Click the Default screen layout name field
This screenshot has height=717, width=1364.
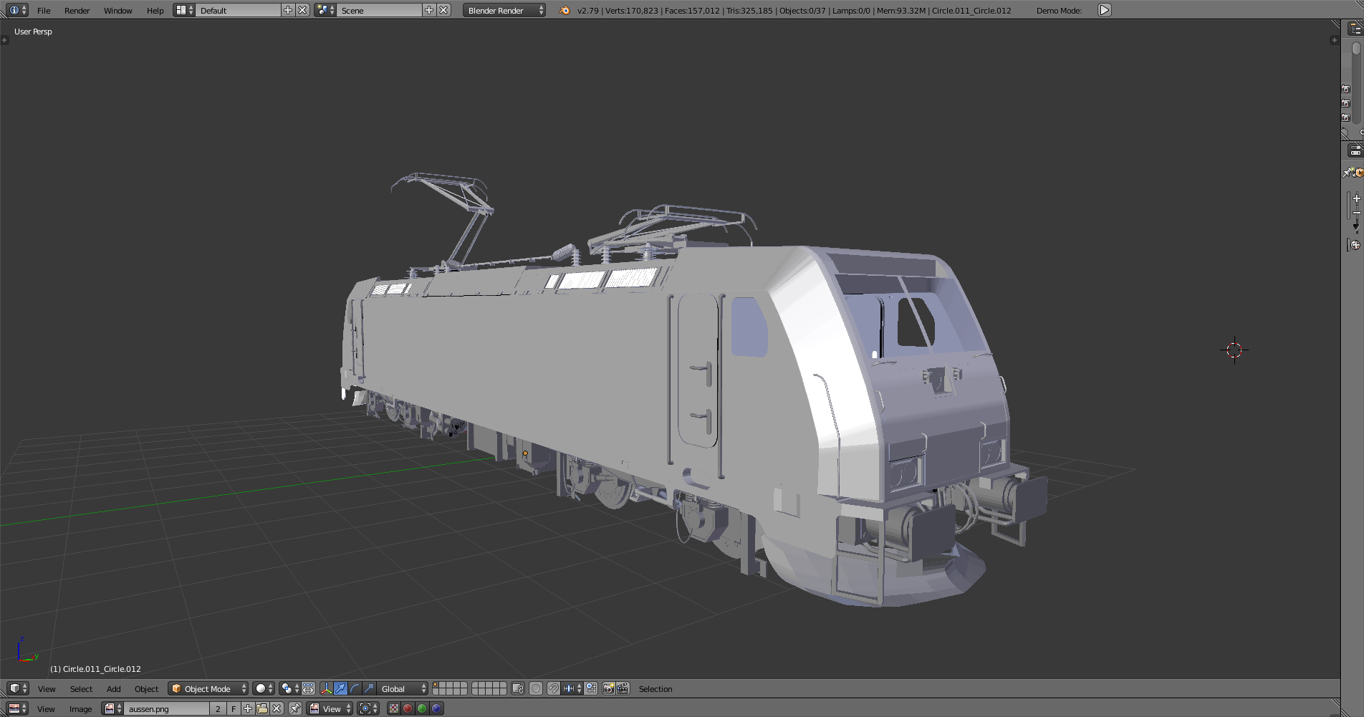[x=238, y=10]
